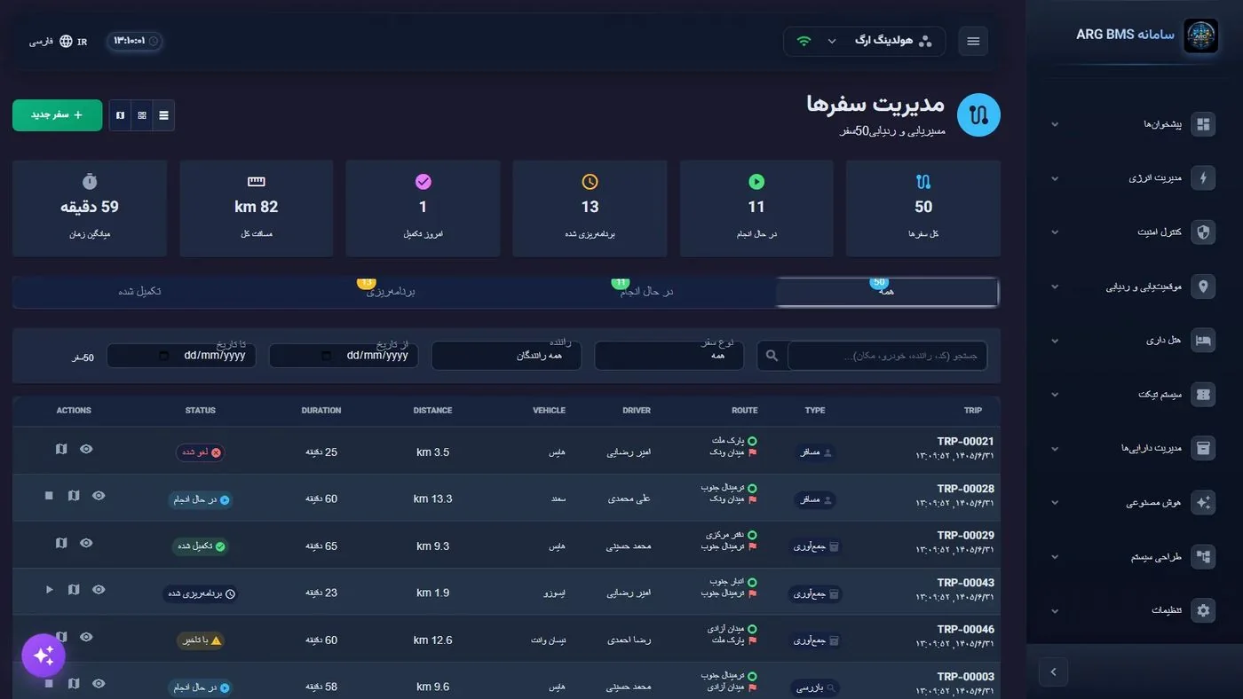Screen dimensions: 1243x699
Task: Expand the پیشخوان‌ها sidebar chevron
Action: click(1055, 124)
